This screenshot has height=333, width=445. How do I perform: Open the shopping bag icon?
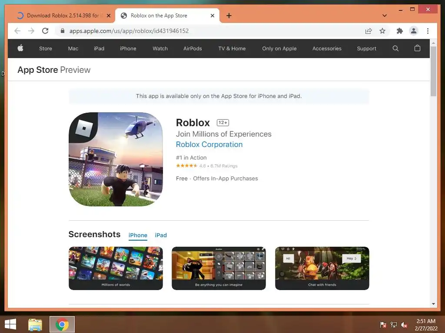point(417,48)
